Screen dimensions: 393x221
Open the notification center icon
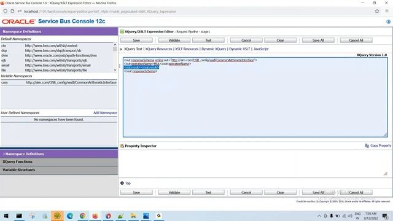coord(385,215)
